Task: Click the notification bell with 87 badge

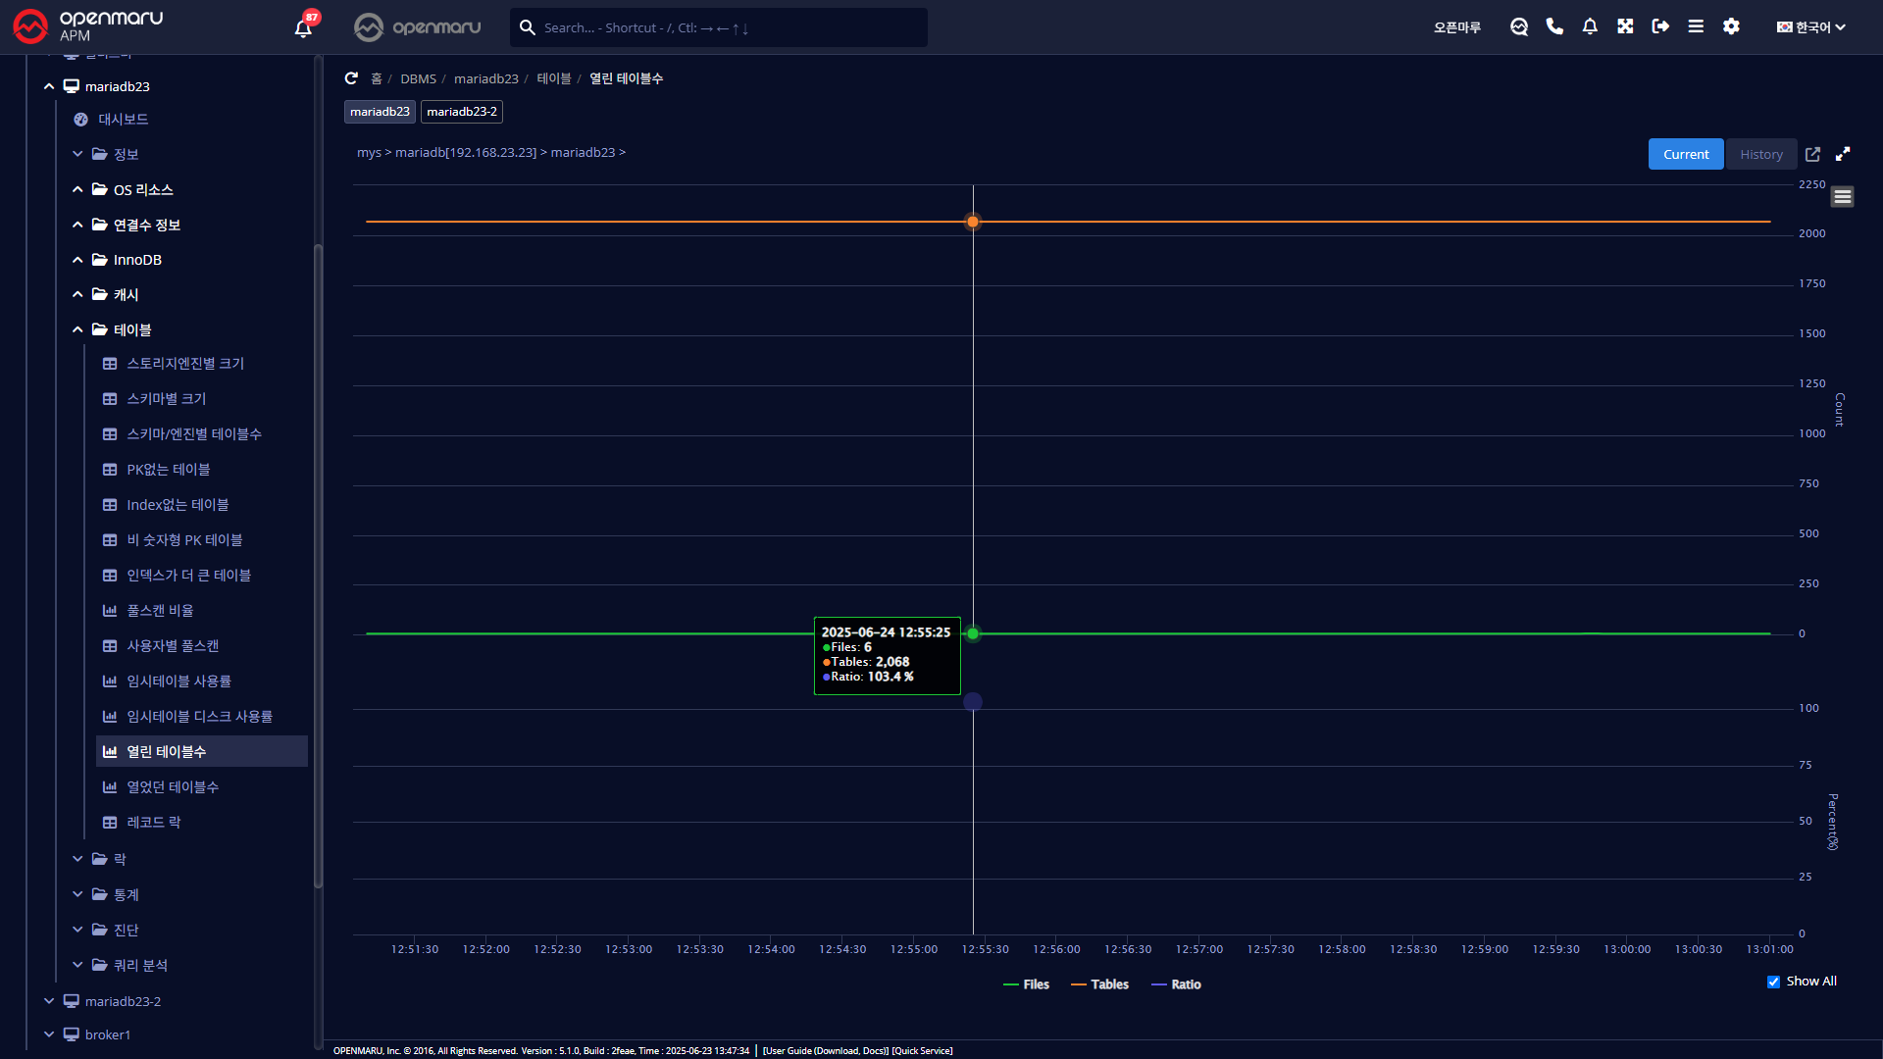Action: (303, 27)
